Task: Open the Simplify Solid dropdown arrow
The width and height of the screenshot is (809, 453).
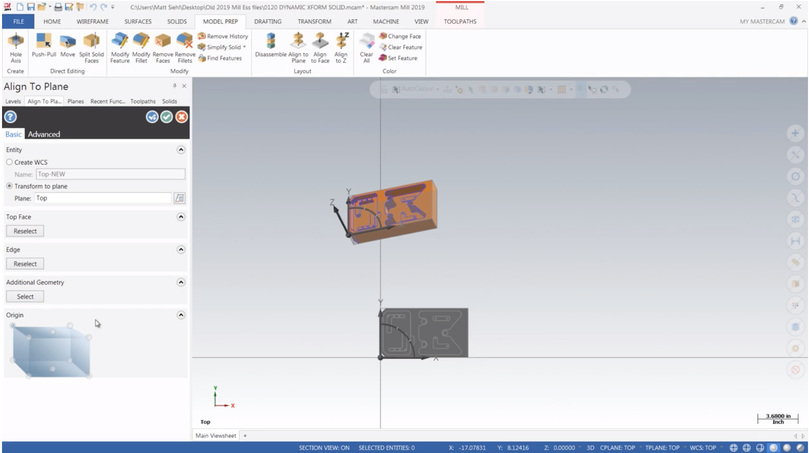Action: (x=244, y=47)
